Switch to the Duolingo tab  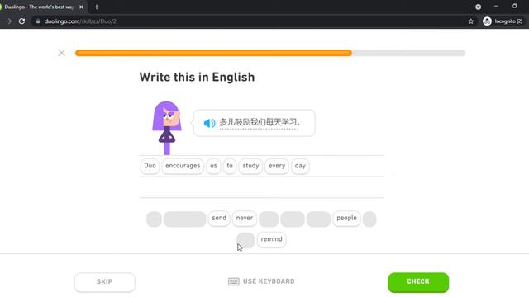point(39,7)
